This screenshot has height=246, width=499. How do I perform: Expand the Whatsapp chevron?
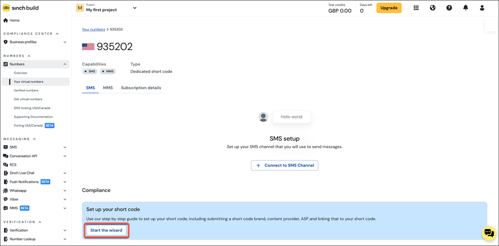point(65,191)
